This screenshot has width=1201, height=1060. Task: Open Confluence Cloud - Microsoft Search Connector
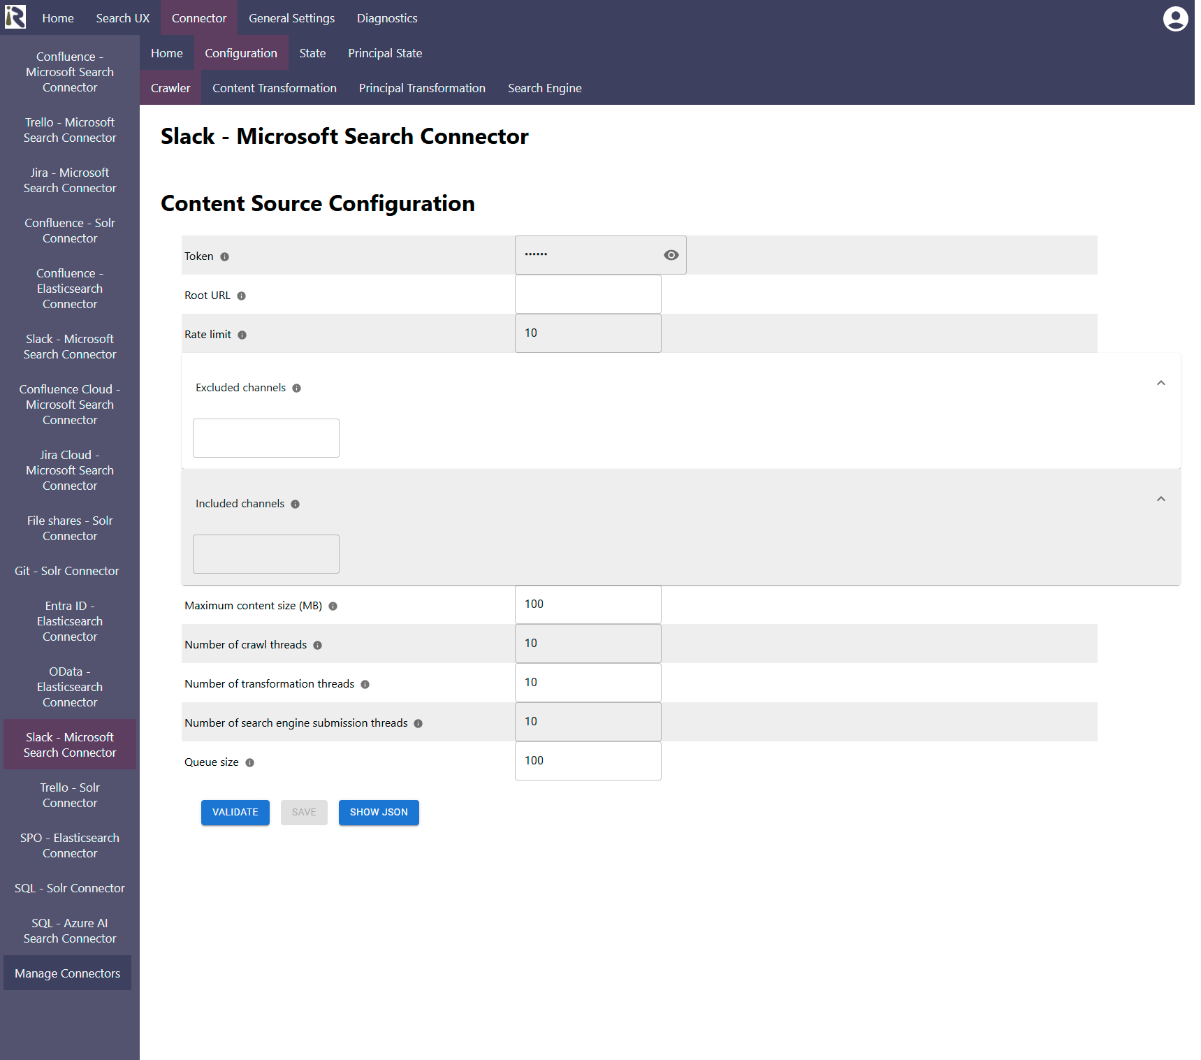(70, 405)
